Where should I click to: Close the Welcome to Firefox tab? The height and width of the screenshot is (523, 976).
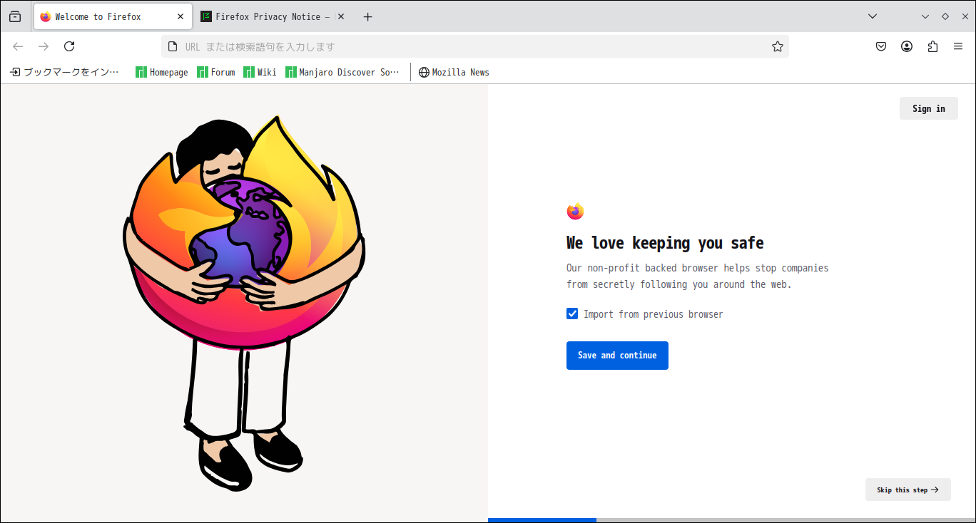pos(181,16)
